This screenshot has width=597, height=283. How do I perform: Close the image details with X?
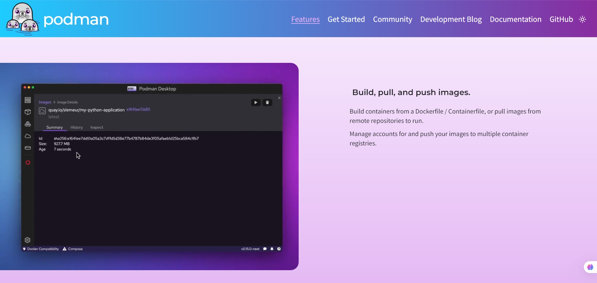click(279, 98)
